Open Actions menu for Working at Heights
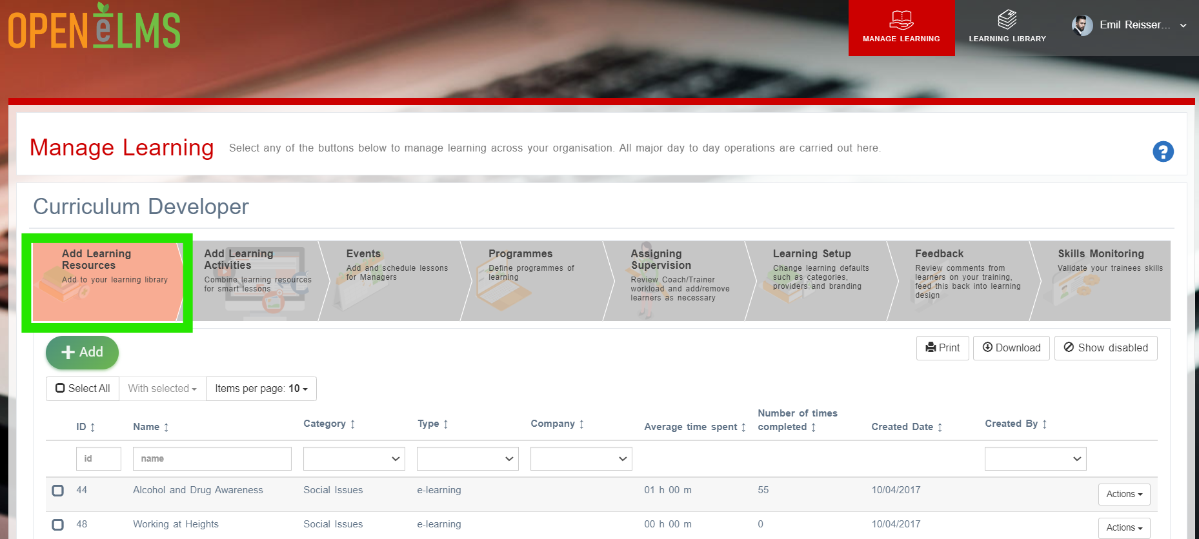The height and width of the screenshot is (539, 1199). 1124,528
